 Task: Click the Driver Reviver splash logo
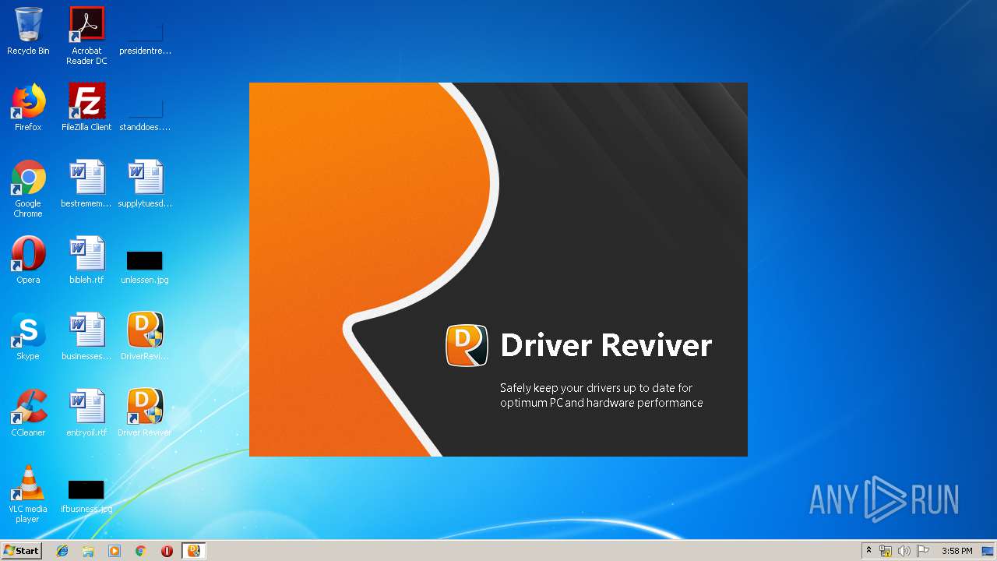[467, 345]
